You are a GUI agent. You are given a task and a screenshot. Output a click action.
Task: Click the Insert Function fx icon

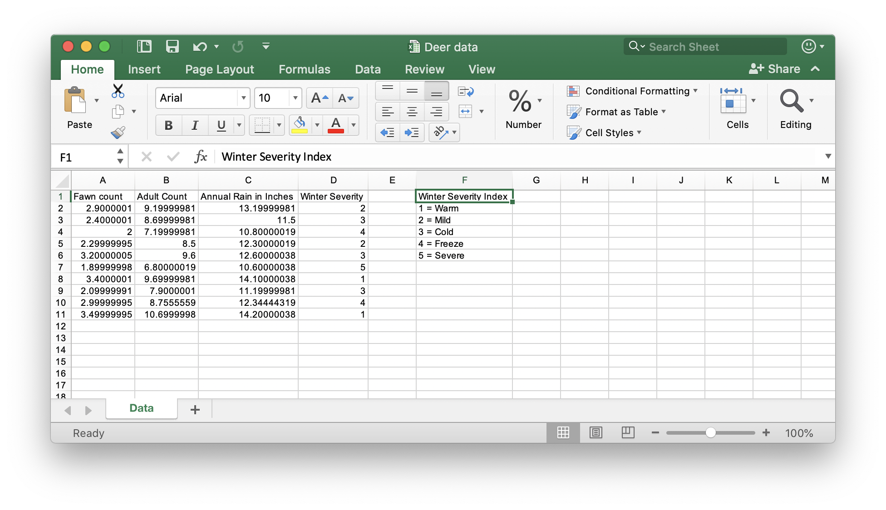201,157
